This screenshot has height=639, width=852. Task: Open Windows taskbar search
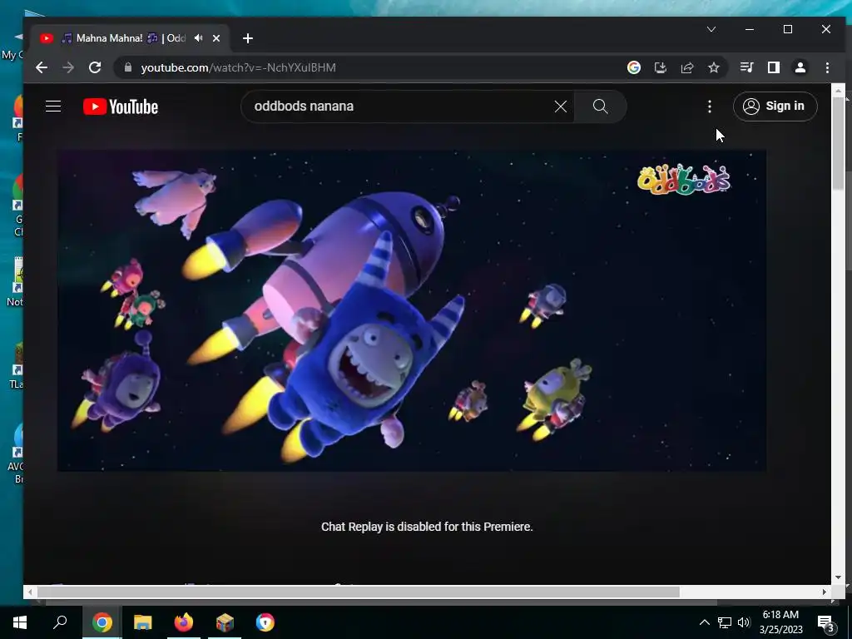coord(60,622)
